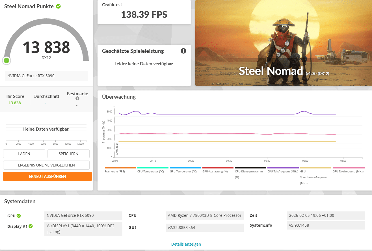Screen dimensions: 372x251
Task: Click the orange ERNEUT AUSFÜHREN button
Action: click(x=47, y=176)
